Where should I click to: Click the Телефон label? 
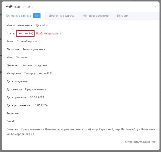click(x=12, y=113)
